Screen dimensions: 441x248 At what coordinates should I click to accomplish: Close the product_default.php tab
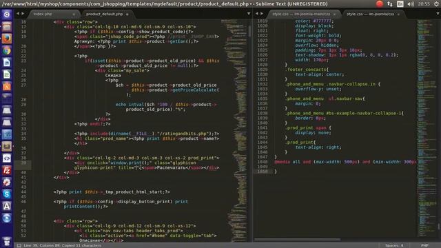pos(127,14)
